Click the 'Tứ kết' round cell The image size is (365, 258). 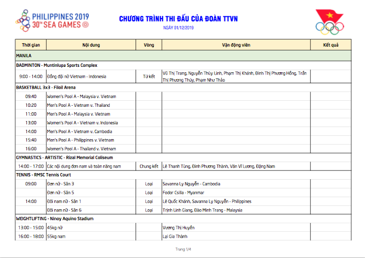[149, 76]
